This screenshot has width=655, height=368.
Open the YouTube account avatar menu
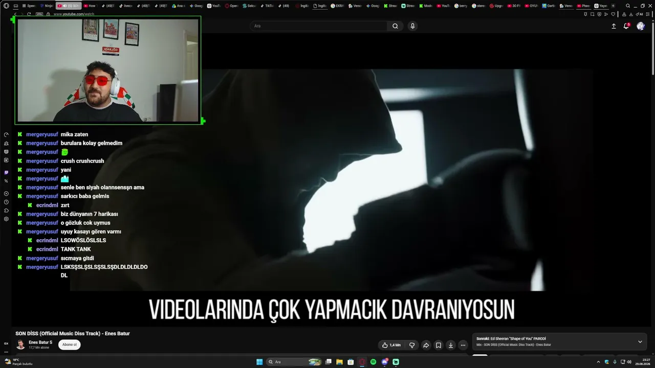(641, 26)
